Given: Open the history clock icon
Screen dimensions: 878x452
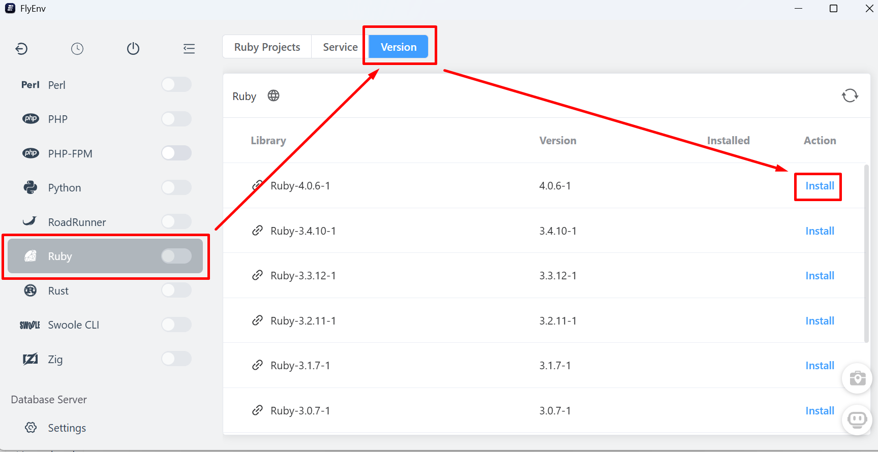Looking at the screenshot, I should point(77,49).
